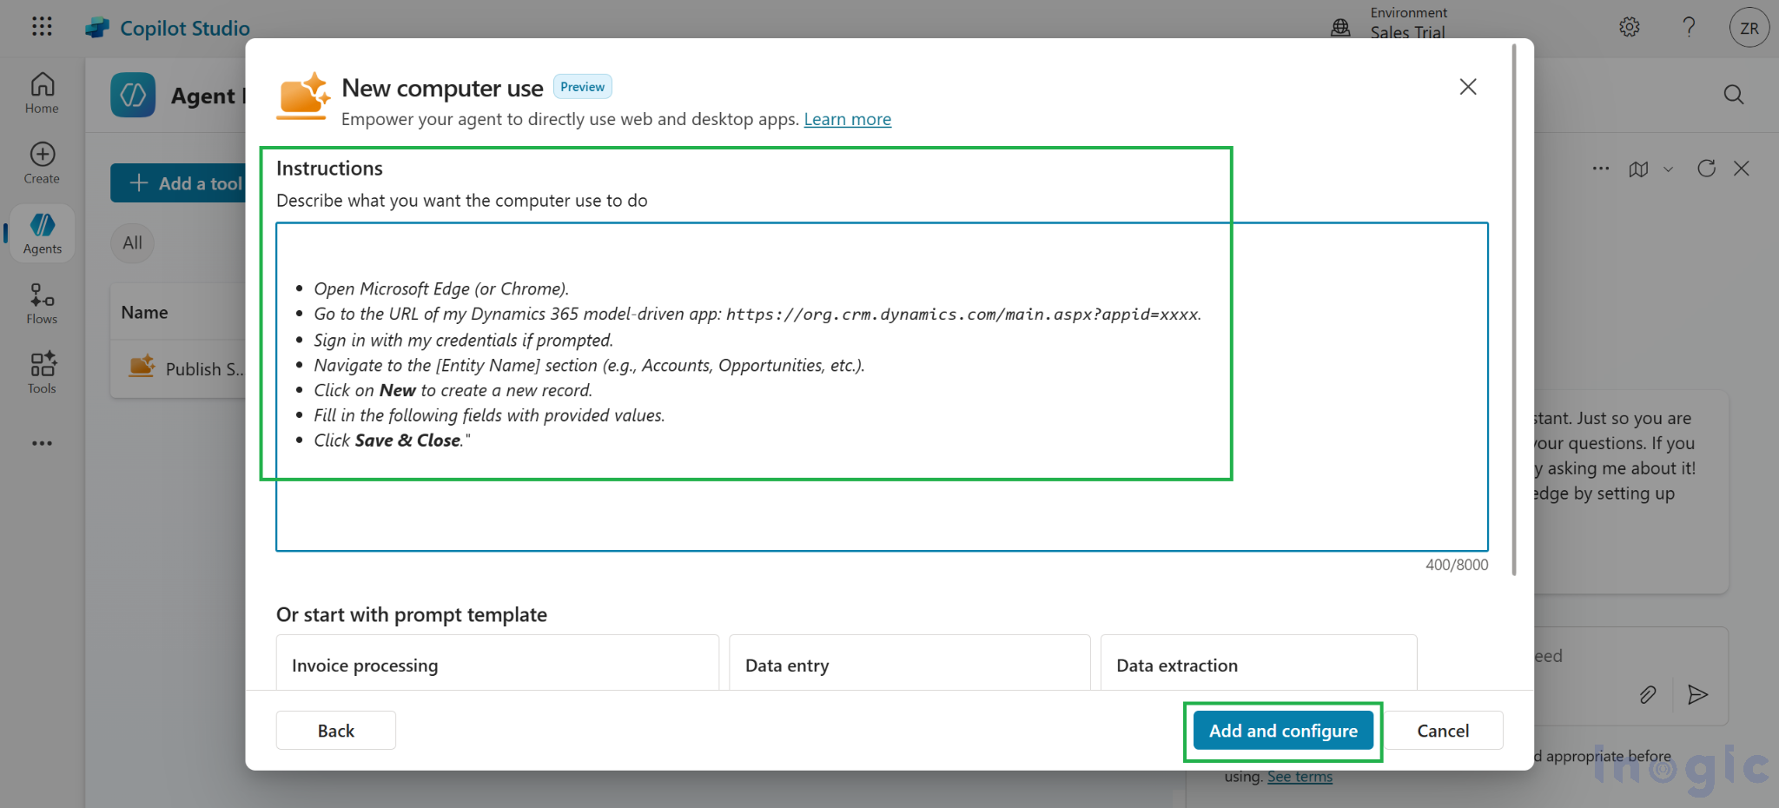
Task: Open the ZR account avatar
Action: [x=1749, y=28]
